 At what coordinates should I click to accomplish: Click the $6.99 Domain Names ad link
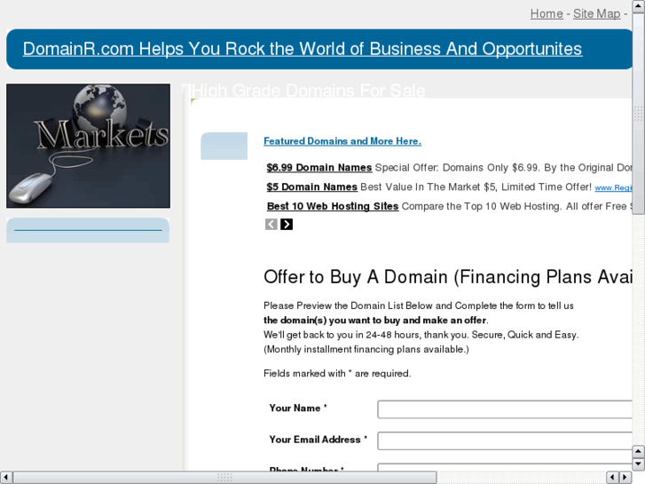pos(319,168)
